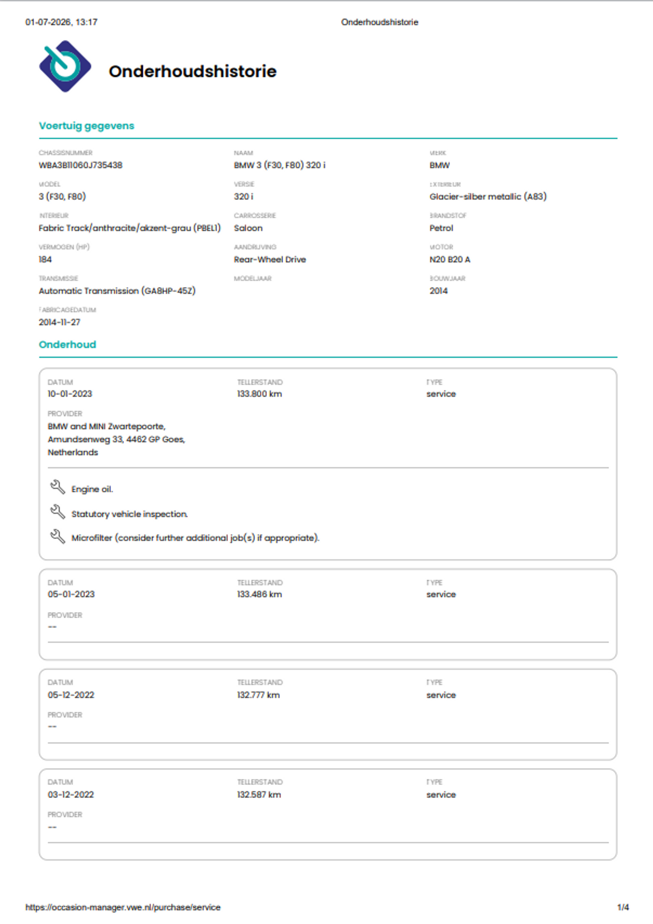Image resolution: width=653 pixels, height=924 pixels.
Task: Click the service date '05-12-2022'
Action: (x=71, y=695)
